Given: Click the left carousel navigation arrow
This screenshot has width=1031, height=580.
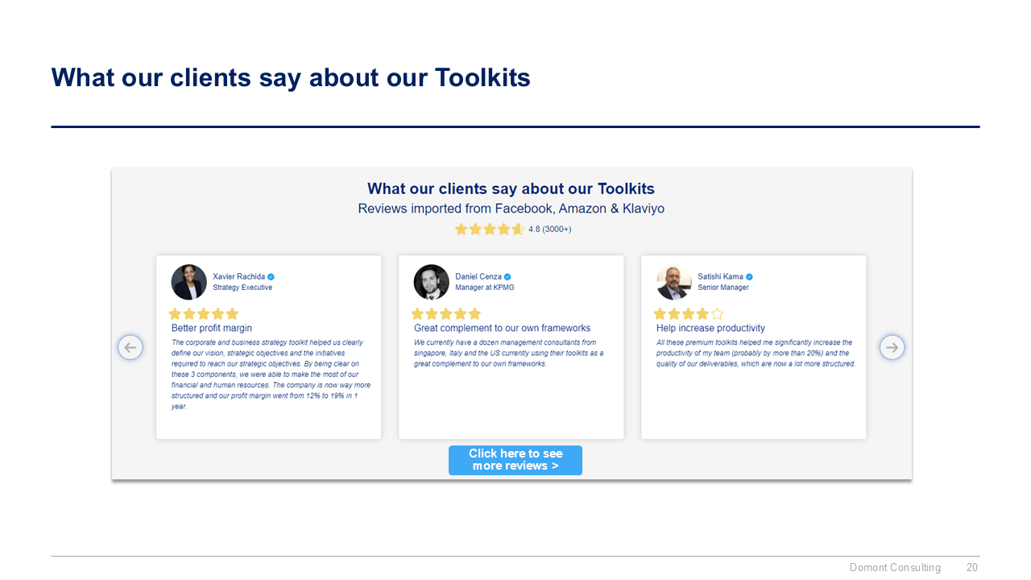Looking at the screenshot, I should [x=130, y=347].
